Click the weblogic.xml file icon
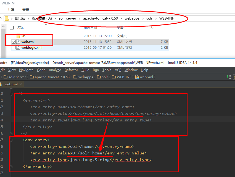The width and height of the screenshot is (235, 177). 18,48
